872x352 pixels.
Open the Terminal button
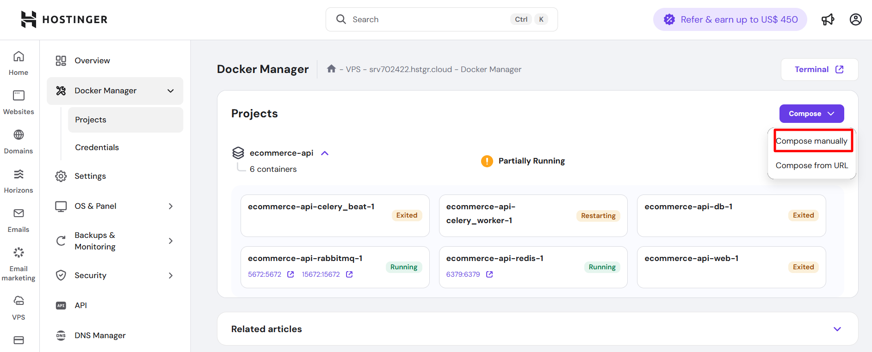click(819, 69)
